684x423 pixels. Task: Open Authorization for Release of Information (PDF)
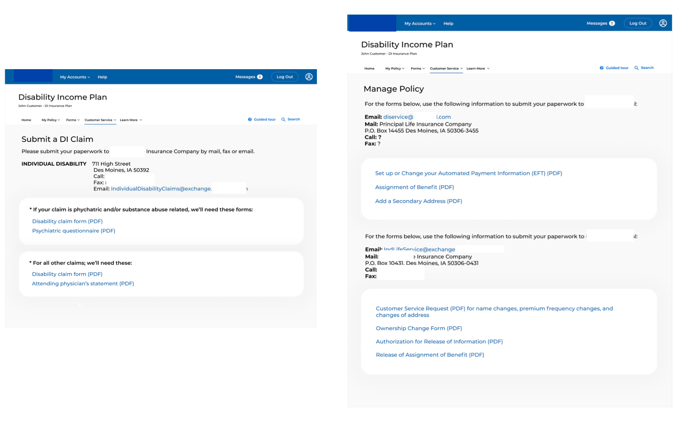tap(439, 342)
